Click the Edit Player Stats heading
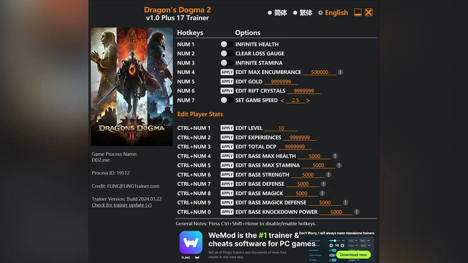 (x=200, y=114)
